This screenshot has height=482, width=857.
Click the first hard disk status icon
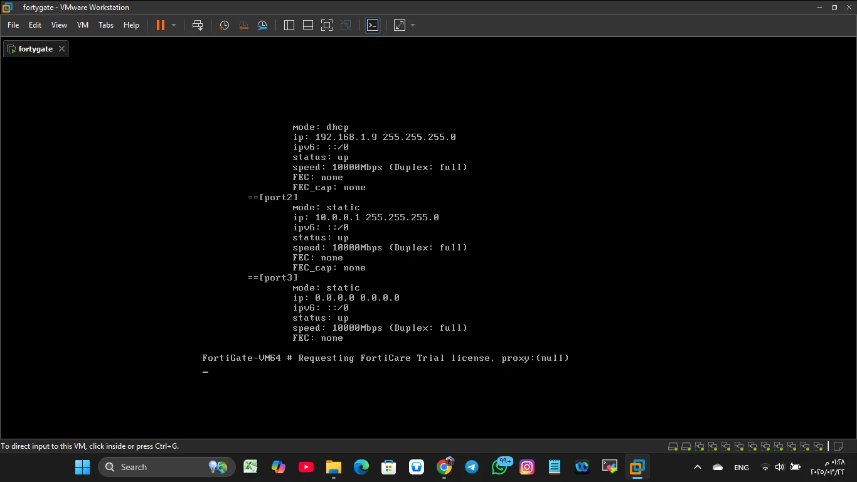click(673, 446)
